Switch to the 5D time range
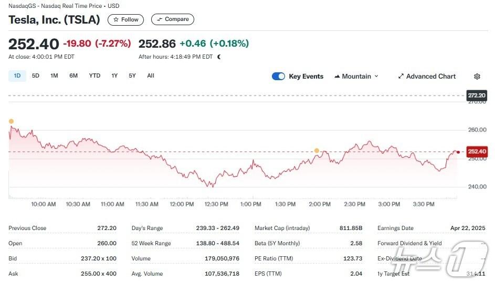 pyautogui.click(x=36, y=76)
